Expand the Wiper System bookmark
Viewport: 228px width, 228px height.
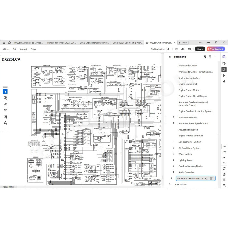click(x=174, y=154)
